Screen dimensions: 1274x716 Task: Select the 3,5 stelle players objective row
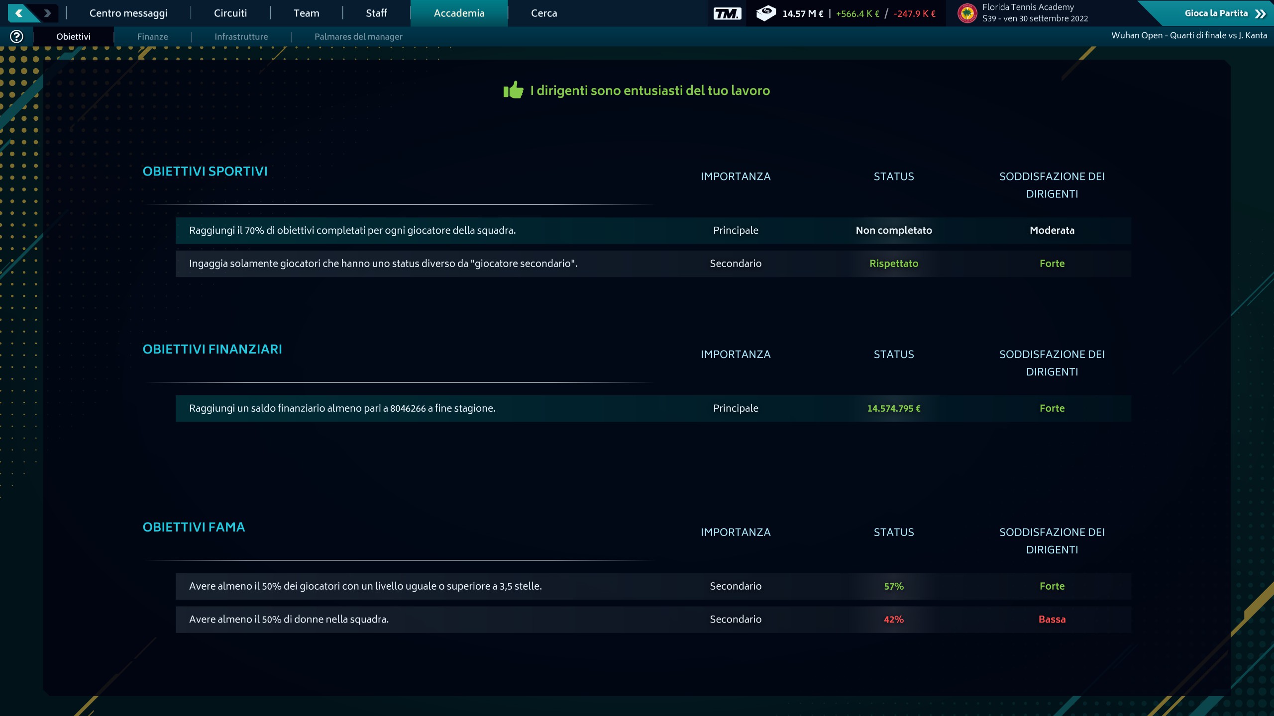tap(653, 586)
